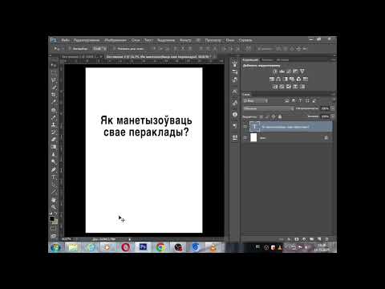
Task: Select the Brush tool
Action: click(54, 117)
